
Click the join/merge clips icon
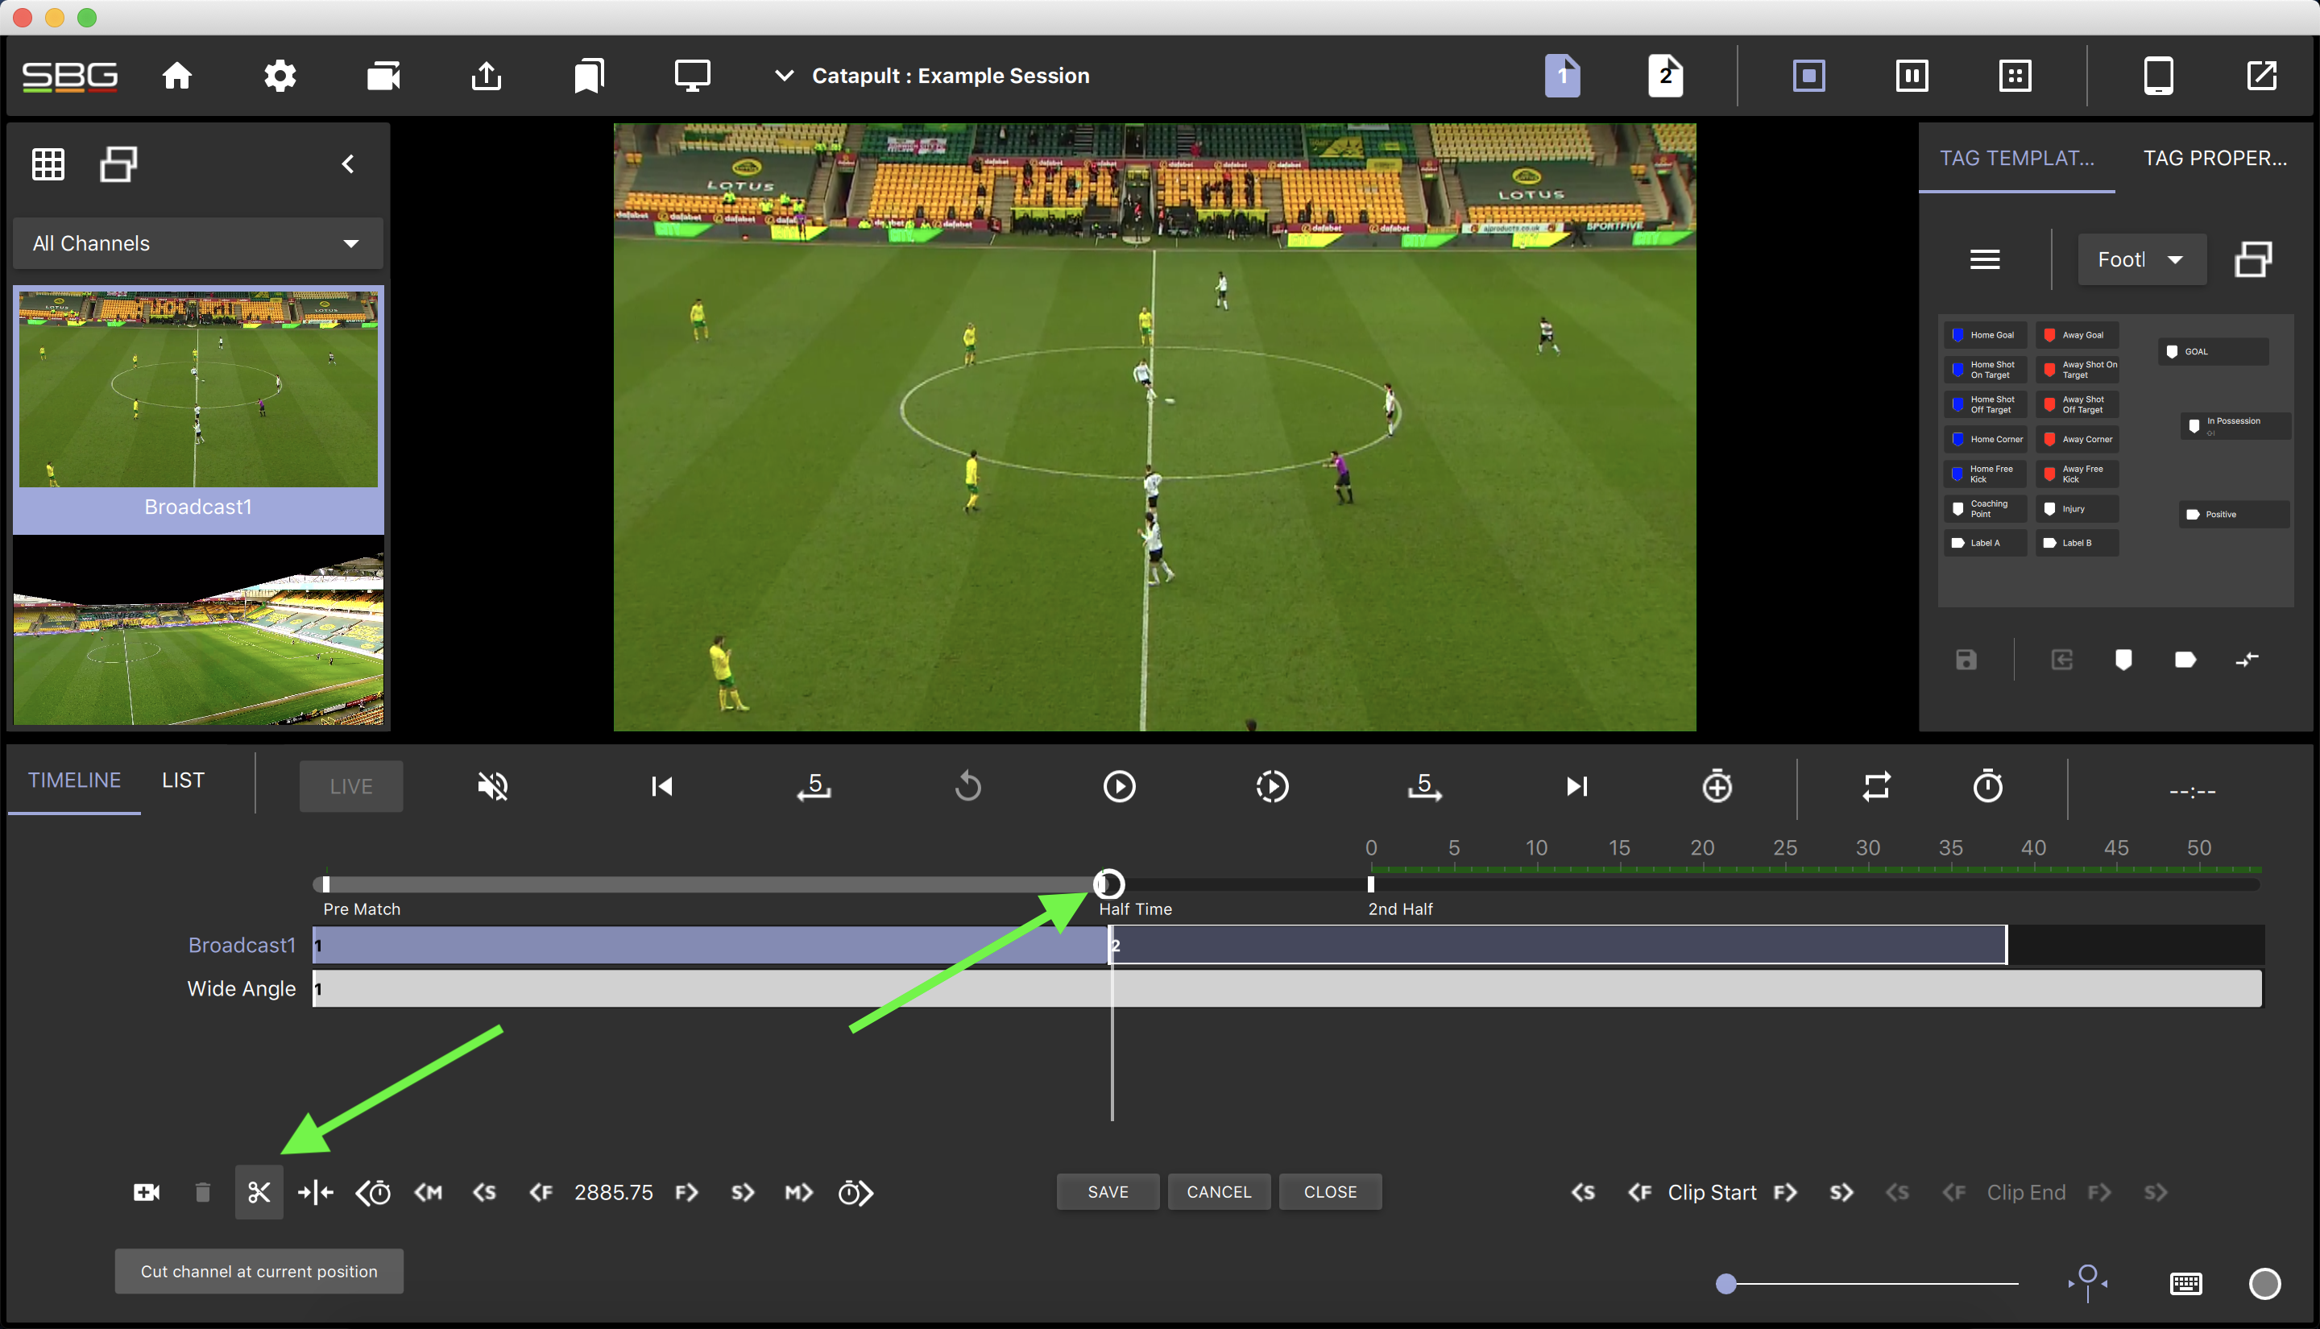[x=316, y=1192]
